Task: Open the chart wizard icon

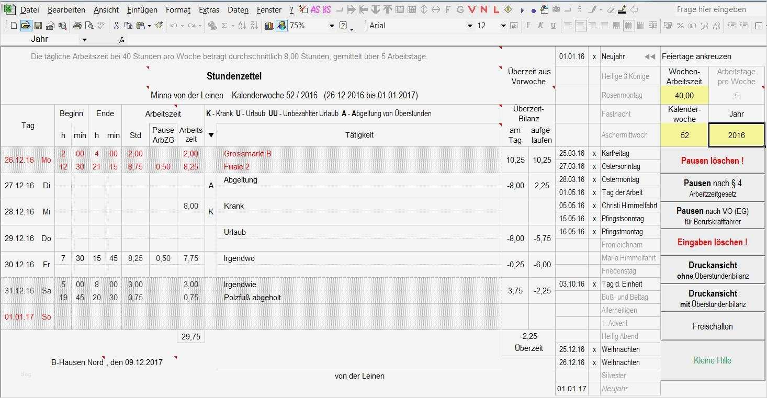Action: (268, 25)
